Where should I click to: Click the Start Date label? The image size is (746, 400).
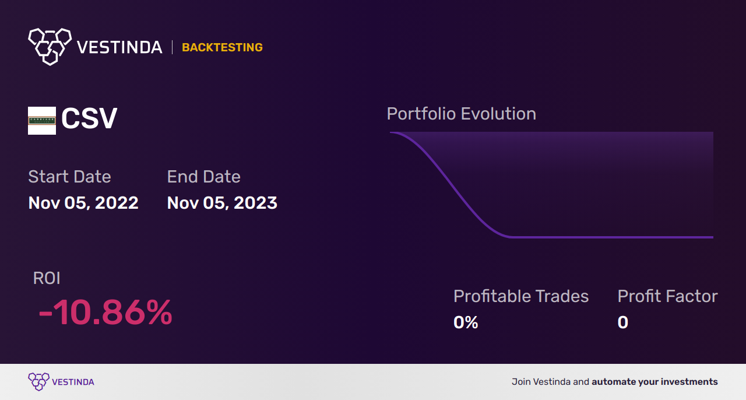[x=69, y=177]
